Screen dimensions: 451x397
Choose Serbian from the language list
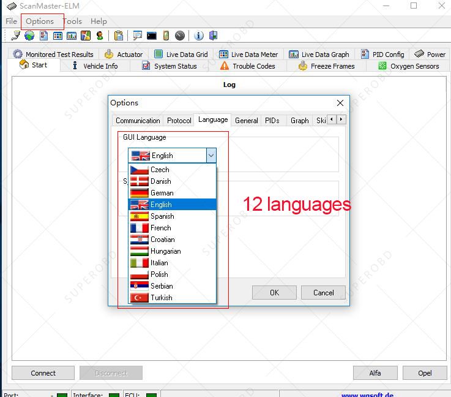(x=173, y=286)
